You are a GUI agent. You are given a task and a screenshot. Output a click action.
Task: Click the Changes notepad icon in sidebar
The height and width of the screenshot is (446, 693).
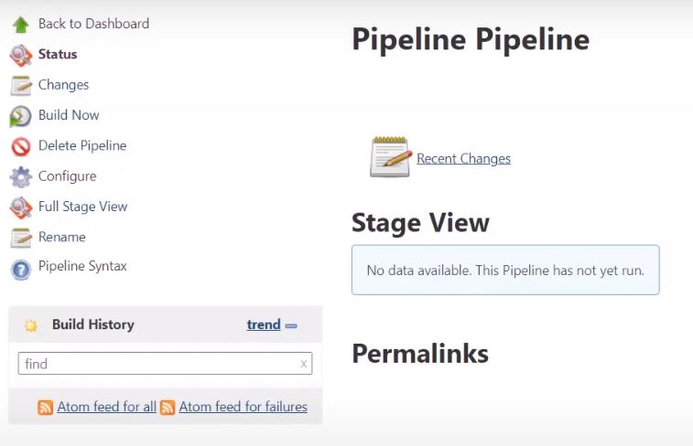[x=20, y=85]
